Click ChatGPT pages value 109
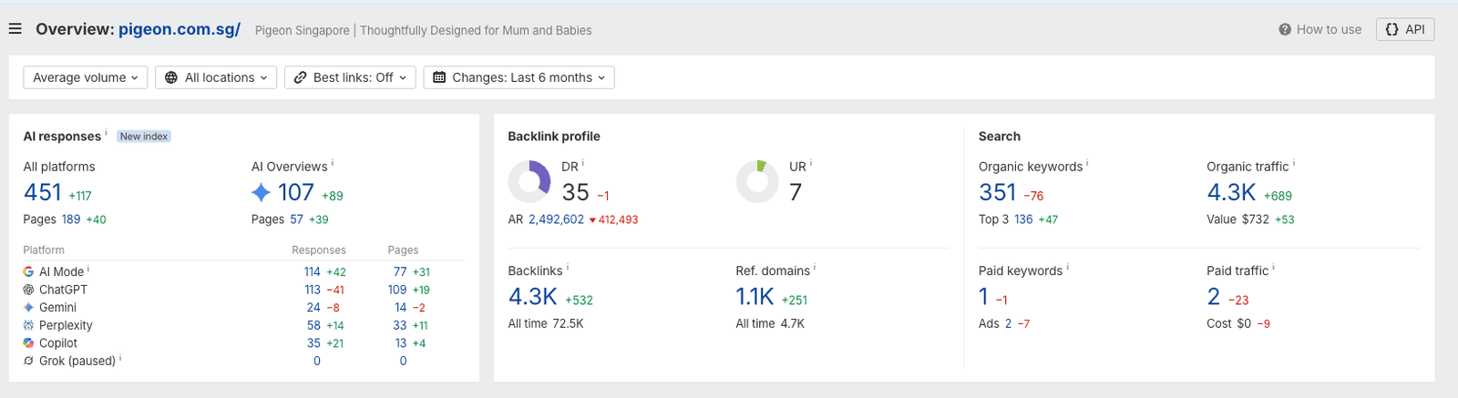This screenshot has height=398, width=1458. (x=397, y=290)
